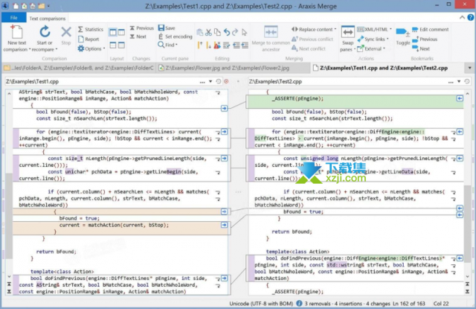Viewport: 476px width, 309px height.
Task: Toggle a bookmark with the Toggle button
Action: click(403, 36)
